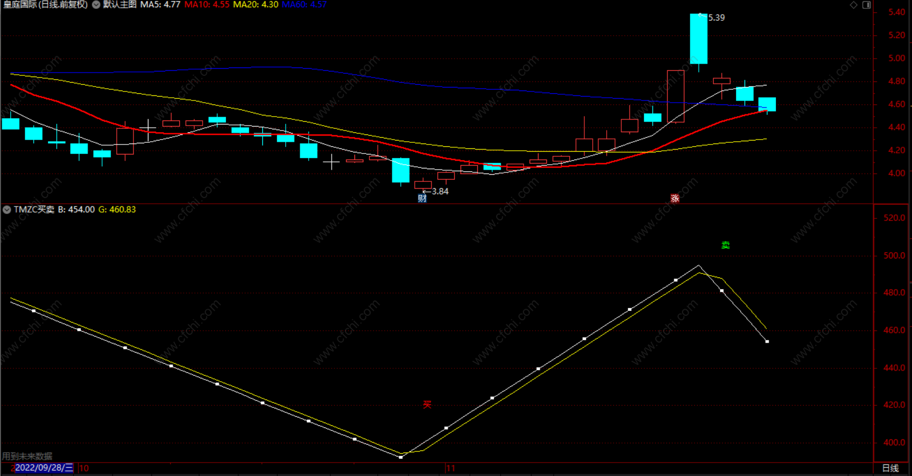912x476 pixels.
Task: Click the 3.84 low price label
Action: [440, 191]
